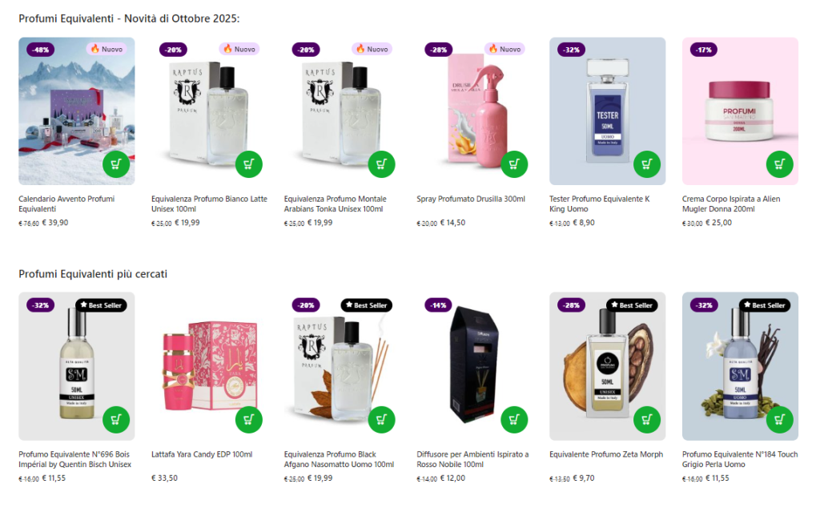View the Tester 50ml Uomo bottle image
Image resolution: width=820 pixels, height=508 pixels.
(x=607, y=111)
